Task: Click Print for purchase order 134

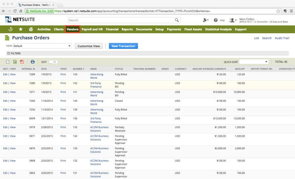Action: (x=63, y=136)
